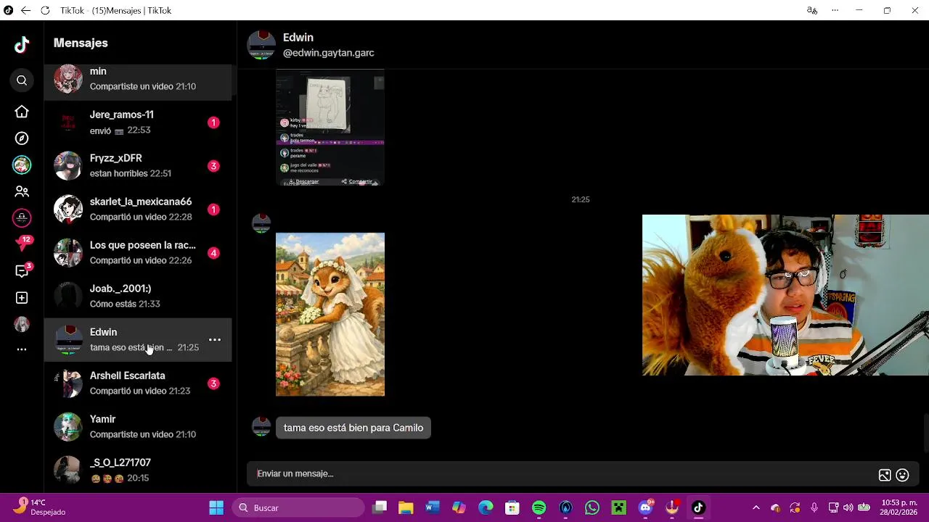Open the title bar three-dots menu

tap(835, 11)
